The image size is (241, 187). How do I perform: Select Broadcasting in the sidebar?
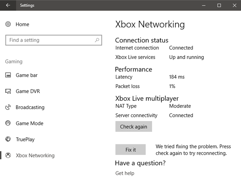pyautogui.click(x=30, y=107)
